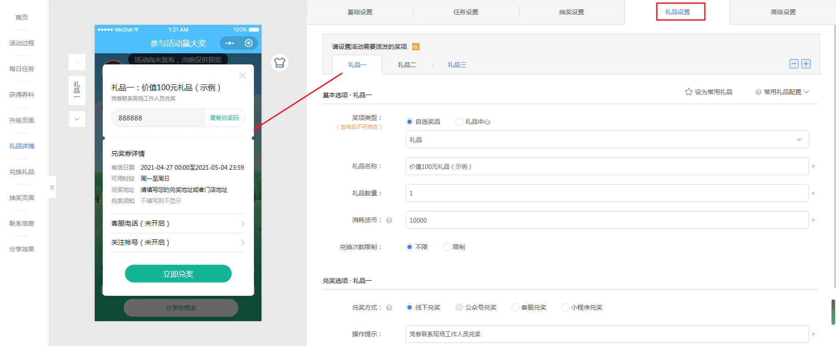836x346 pixels.
Task: Click the minus icon to remove a gift
Action: click(794, 64)
